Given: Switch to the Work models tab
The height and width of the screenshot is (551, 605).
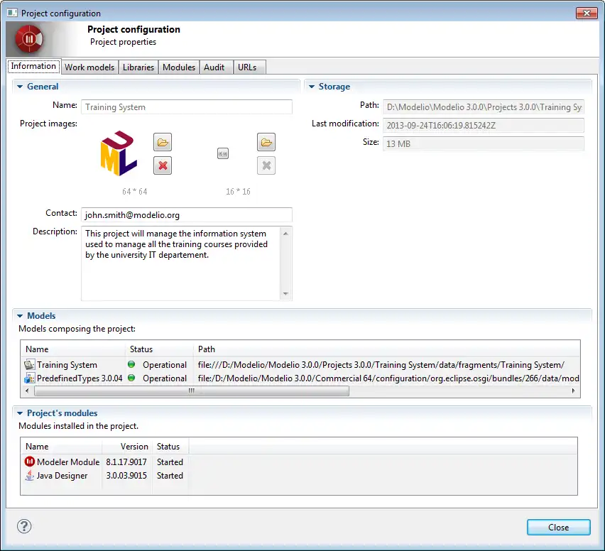Looking at the screenshot, I should [x=89, y=67].
